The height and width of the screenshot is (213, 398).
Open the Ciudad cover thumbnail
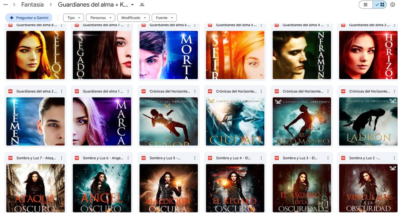pos(235,122)
